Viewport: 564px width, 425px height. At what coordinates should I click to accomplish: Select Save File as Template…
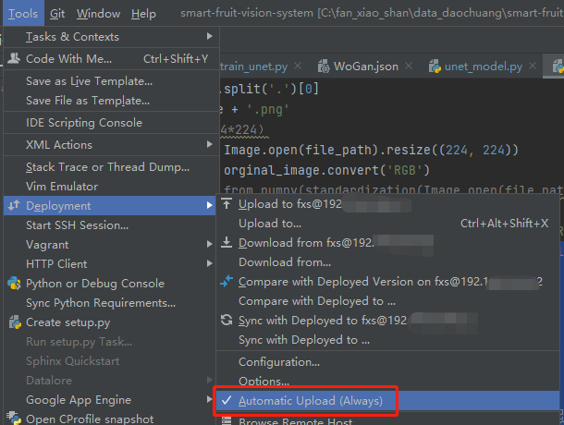click(111, 101)
